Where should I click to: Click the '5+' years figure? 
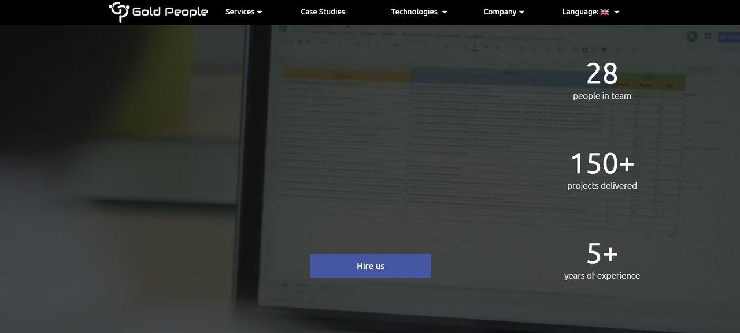click(x=602, y=253)
